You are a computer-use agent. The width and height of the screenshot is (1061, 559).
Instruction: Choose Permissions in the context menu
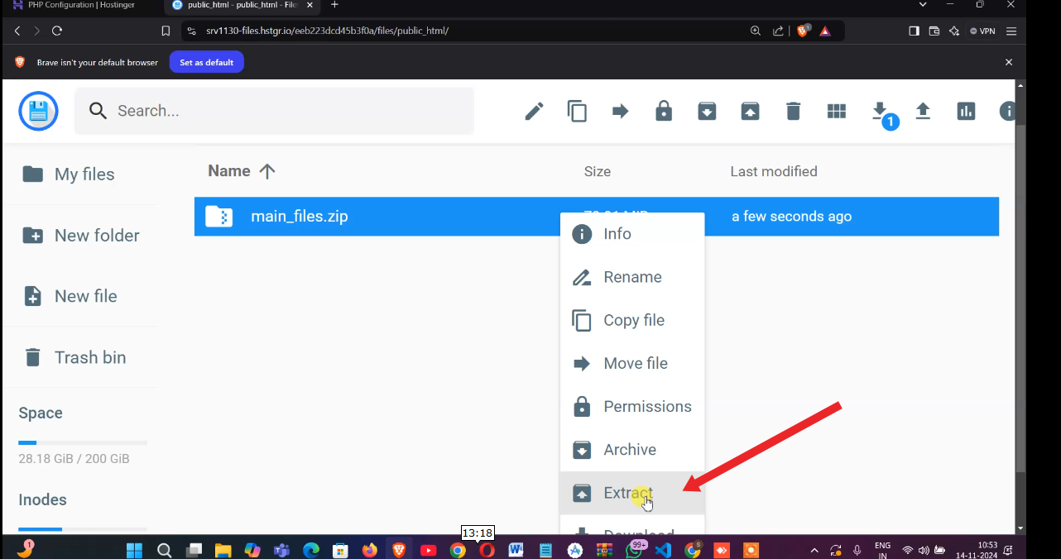pyautogui.click(x=632, y=406)
